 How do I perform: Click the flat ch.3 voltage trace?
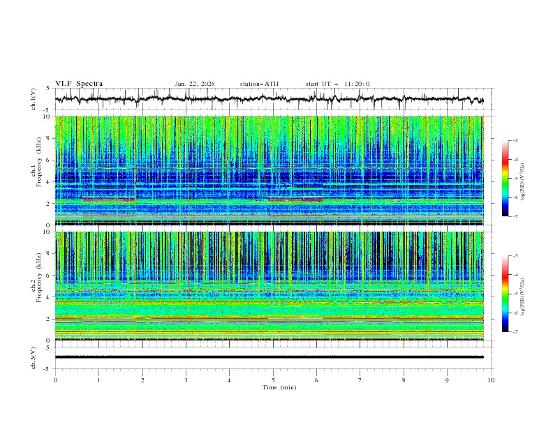click(269, 357)
